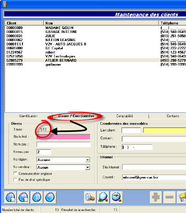This screenshot has width=186, height=213.
Task: Enable Communication anglaise checkbox
Action: (x=15, y=173)
